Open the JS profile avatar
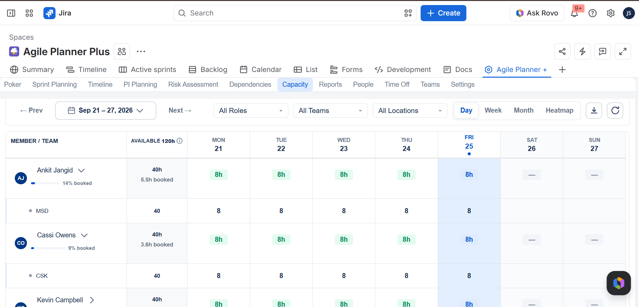Image resolution: width=639 pixels, height=307 pixels. pyautogui.click(x=629, y=13)
